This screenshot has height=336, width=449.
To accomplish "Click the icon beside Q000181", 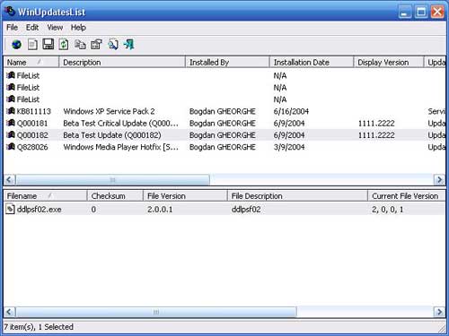I will click(x=11, y=123).
